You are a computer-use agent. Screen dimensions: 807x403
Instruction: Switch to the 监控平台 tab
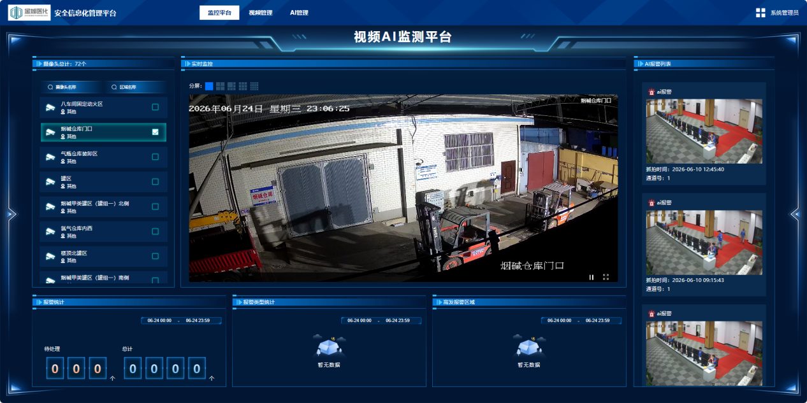point(219,13)
